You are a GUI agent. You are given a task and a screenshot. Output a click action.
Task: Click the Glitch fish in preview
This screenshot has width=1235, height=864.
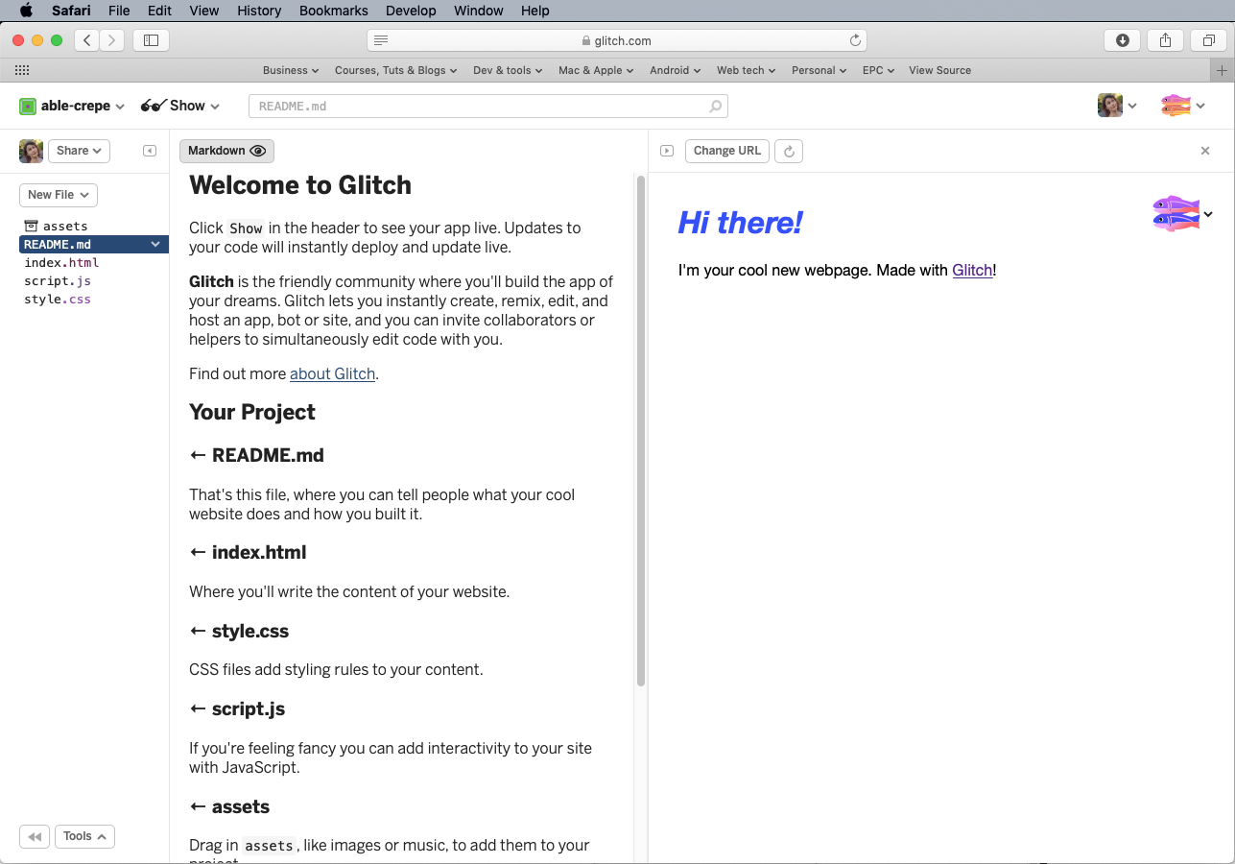(1176, 213)
